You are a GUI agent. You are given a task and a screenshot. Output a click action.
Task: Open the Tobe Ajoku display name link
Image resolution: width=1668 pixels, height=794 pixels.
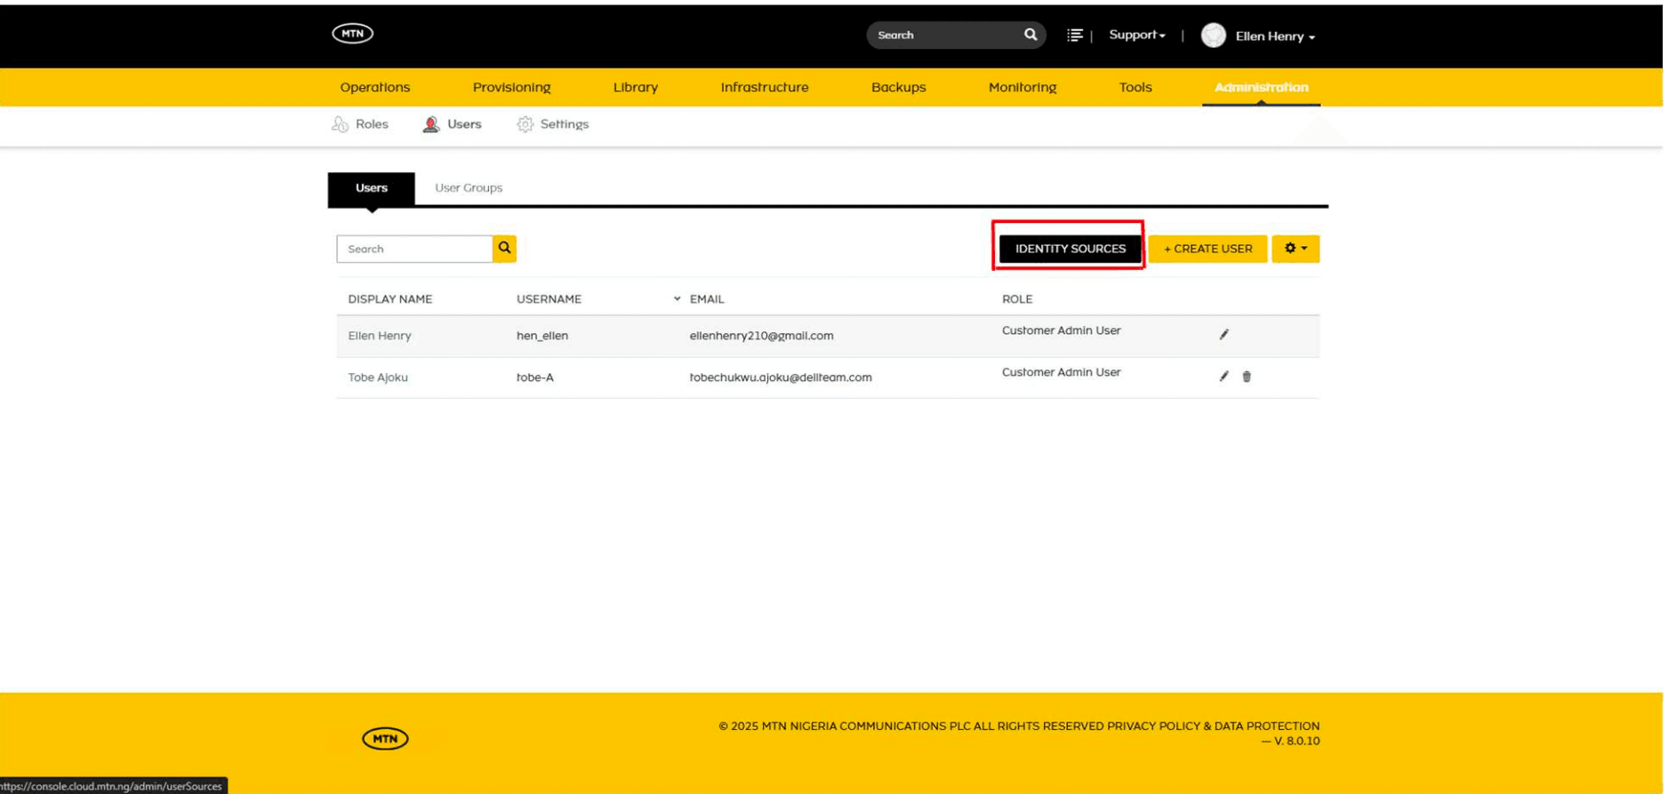click(x=379, y=377)
